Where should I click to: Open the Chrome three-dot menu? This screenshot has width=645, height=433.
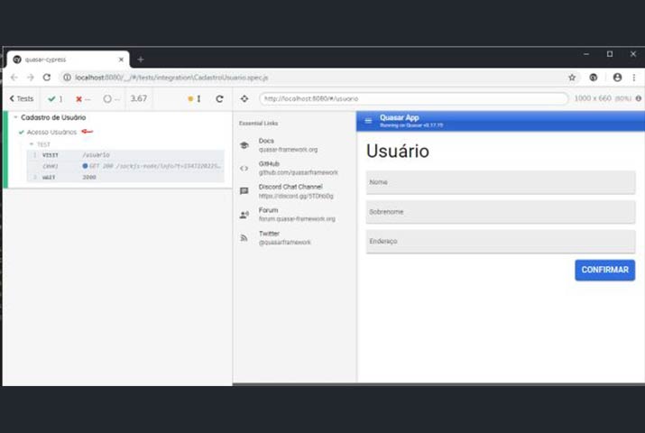(634, 78)
